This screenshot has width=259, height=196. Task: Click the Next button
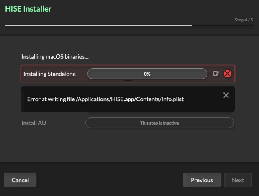pos(238,180)
